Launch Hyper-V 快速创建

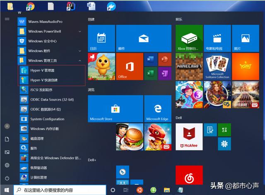click(x=51, y=80)
